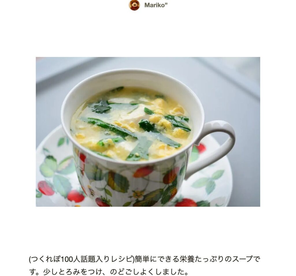Image resolution: width=296 pixels, height=276 pixels.
Task: Click the red strawberry at bottom right of saucer
Action: click(x=186, y=203)
